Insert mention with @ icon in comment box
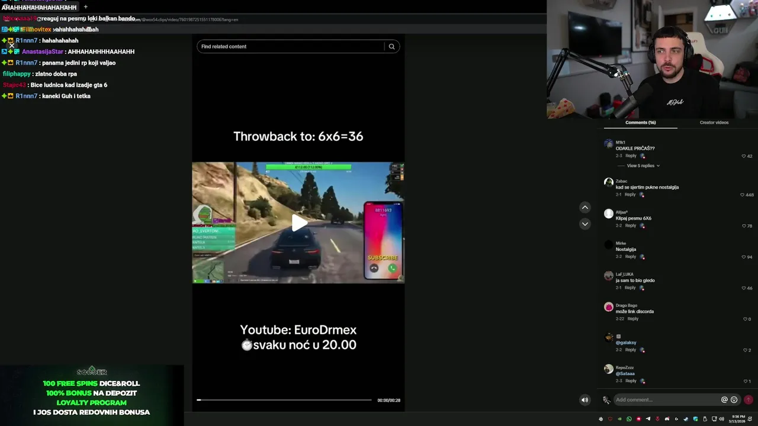This screenshot has width=758, height=426. (x=724, y=400)
